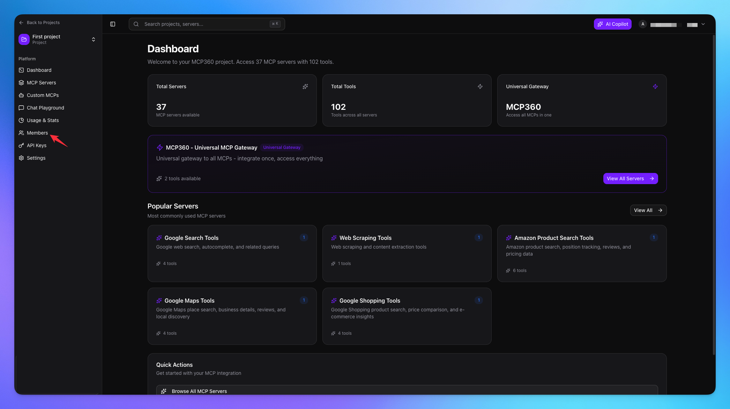The height and width of the screenshot is (409, 730).
Task: Click the Universal Gateway lightning indicator
Action: click(655, 86)
